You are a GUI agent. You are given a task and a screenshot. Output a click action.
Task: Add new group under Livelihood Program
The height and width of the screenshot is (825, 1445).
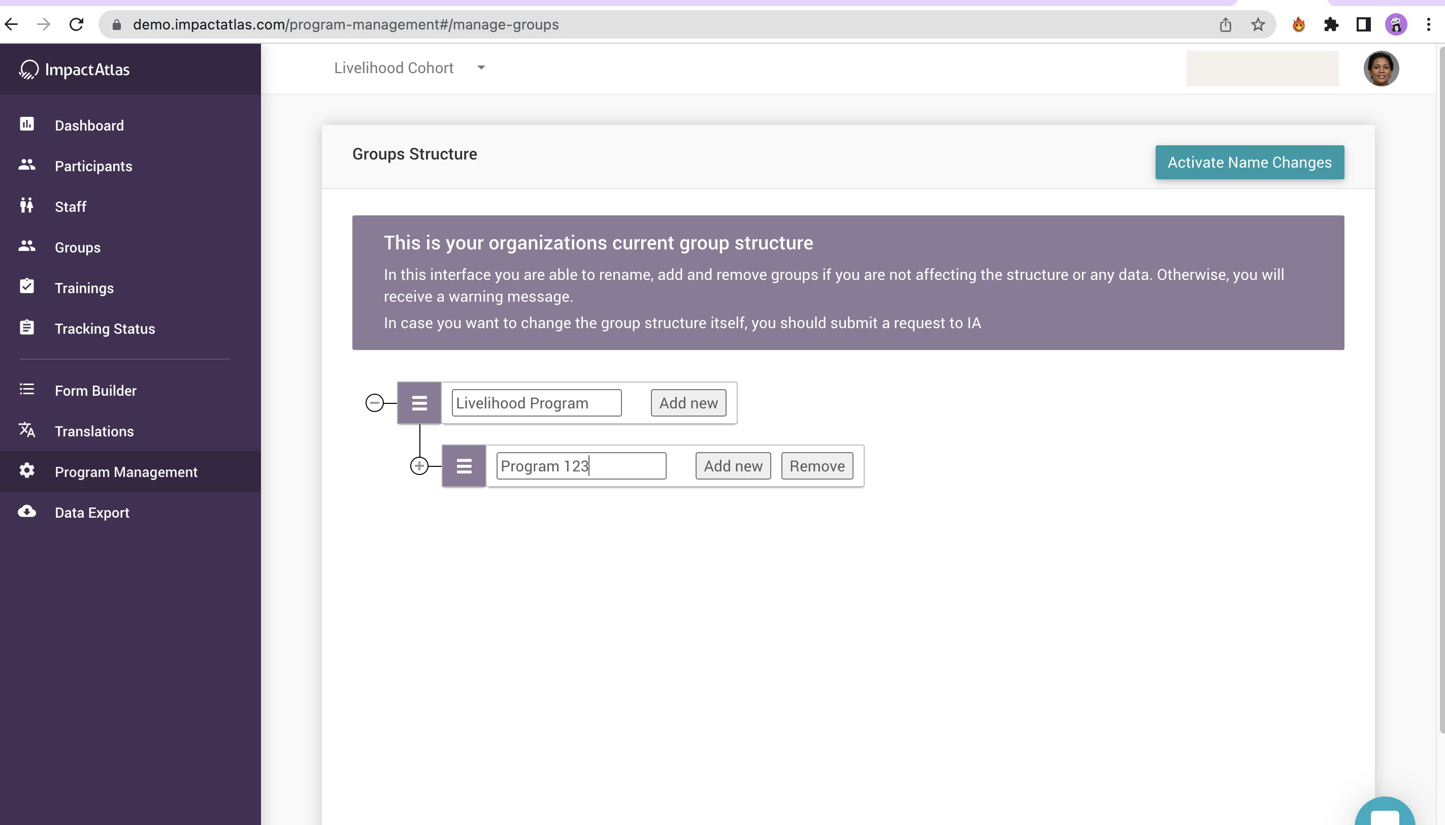click(x=688, y=403)
